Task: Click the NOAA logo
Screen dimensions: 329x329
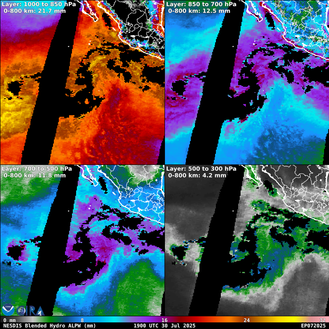Action: click(x=8, y=310)
